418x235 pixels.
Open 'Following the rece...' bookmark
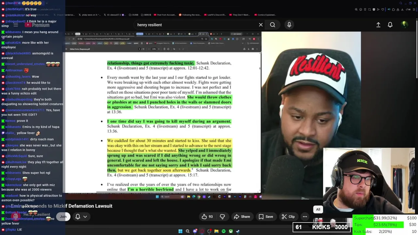click(x=189, y=15)
